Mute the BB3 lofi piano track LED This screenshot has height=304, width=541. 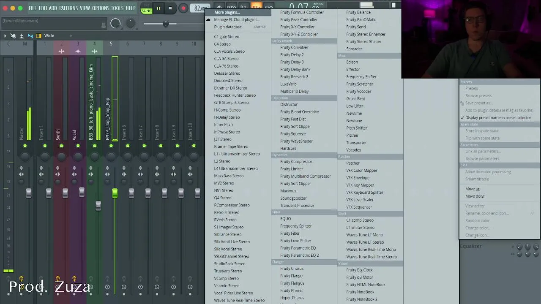coord(94,146)
